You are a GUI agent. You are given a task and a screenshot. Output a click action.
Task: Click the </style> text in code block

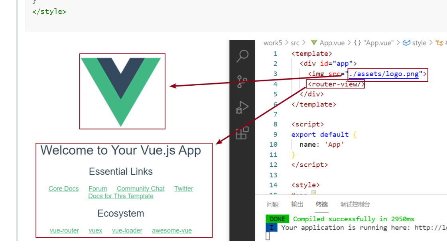tap(49, 12)
